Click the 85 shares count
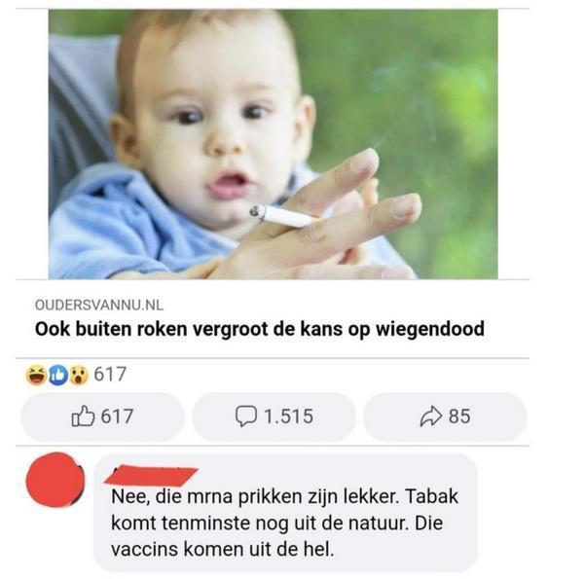The height and width of the screenshot is (579, 584). pyautogui.click(x=459, y=416)
